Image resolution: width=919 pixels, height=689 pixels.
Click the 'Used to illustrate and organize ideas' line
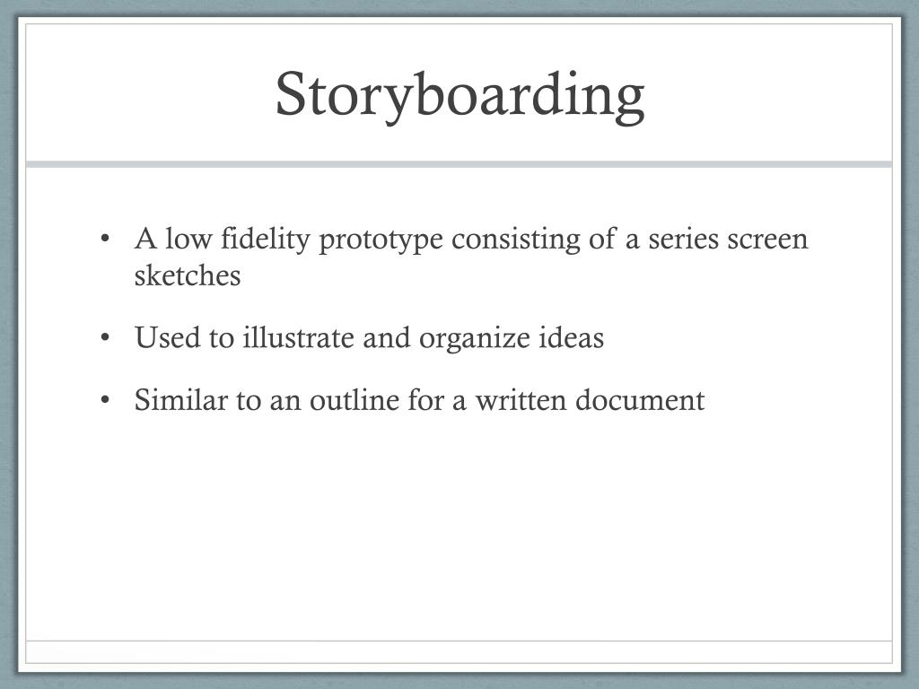[x=369, y=338]
